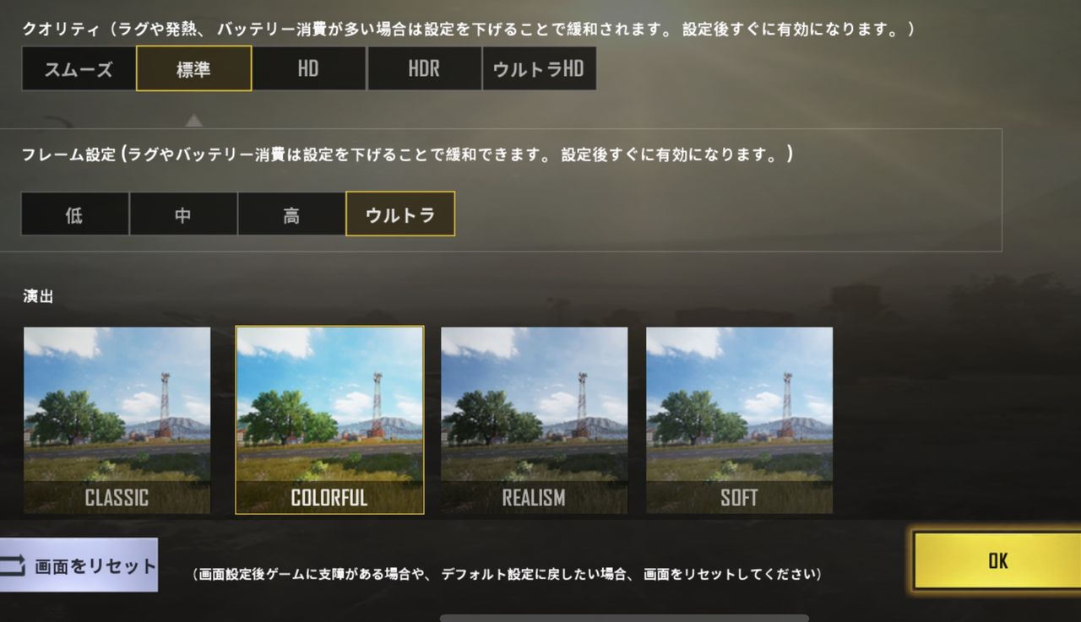Set frame rate to 低
This screenshot has height=622, width=1081.
[x=74, y=214]
